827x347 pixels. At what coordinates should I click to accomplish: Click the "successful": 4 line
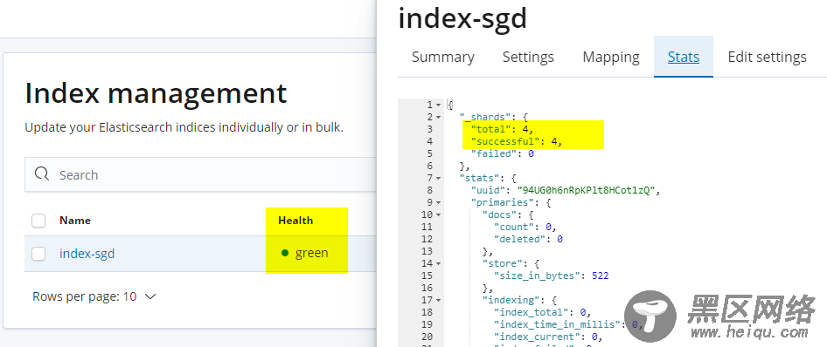(517, 141)
